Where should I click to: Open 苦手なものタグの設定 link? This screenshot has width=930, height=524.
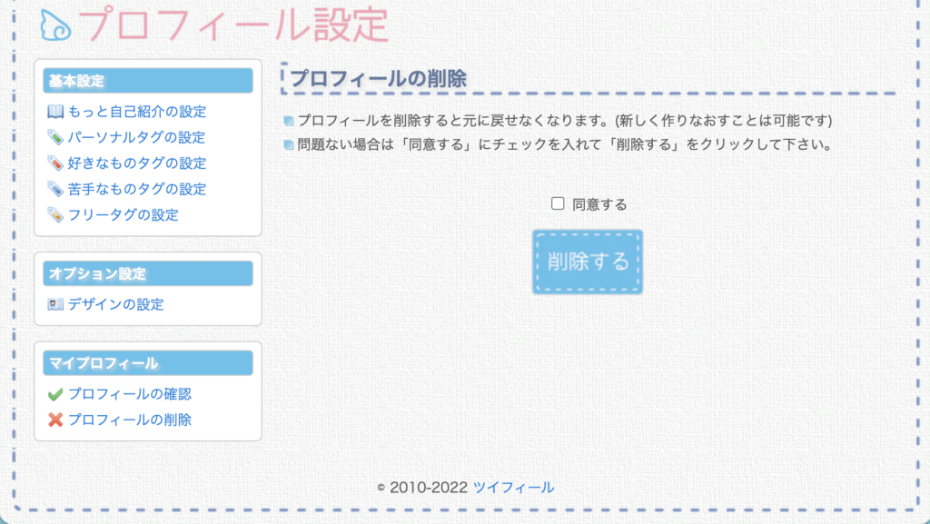(x=137, y=189)
